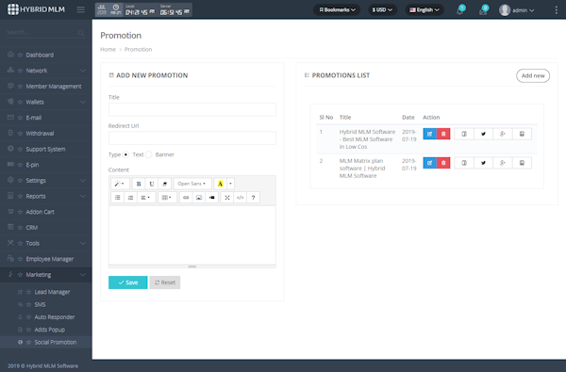Open the code view icon in editor
This screenshot has width=566, height=372.
pos(240,198)
